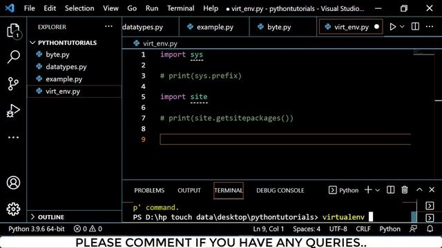The width and height of the screenshot is (442, 248).
Task: Change language mode via Python
Action: pyautogui.click(x=390, y=229)
